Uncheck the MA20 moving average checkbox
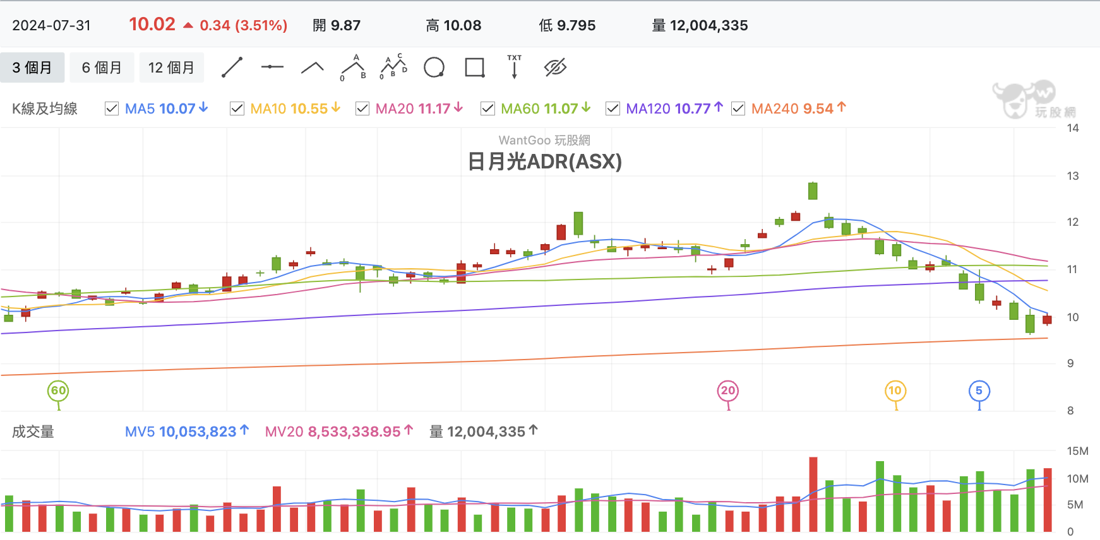This screenshot has height=540, width=1100. click(x=362, y=109)
